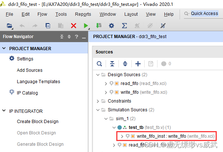223x152 pixels.
Task: Collapse the Simulation Sources folder
Action: click(98, 110)
